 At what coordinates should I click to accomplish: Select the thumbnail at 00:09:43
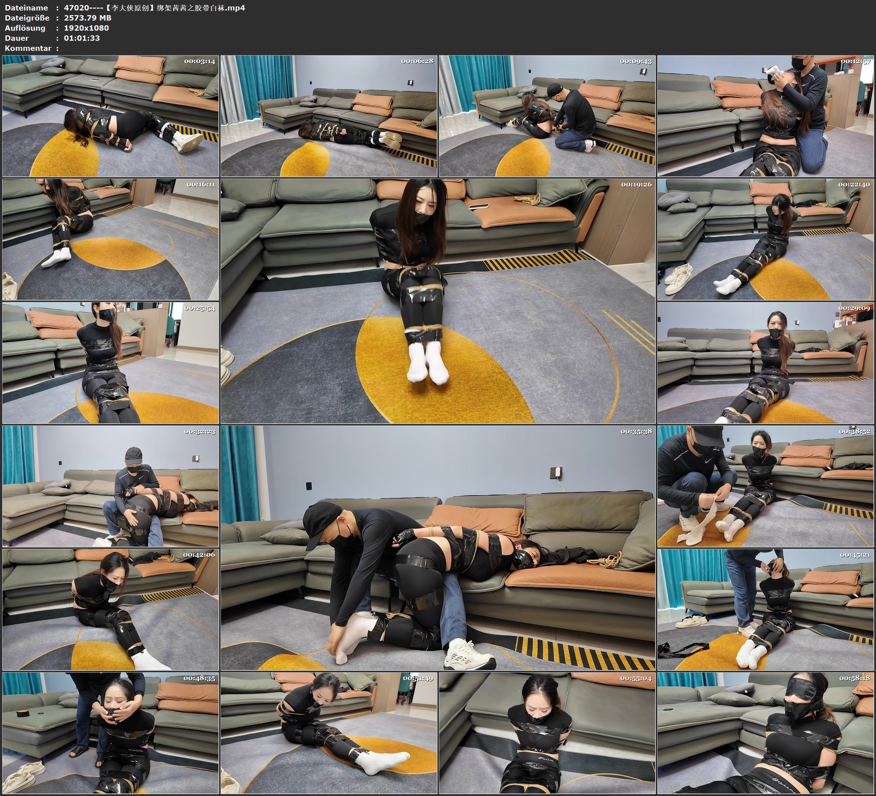pos(547,115)
